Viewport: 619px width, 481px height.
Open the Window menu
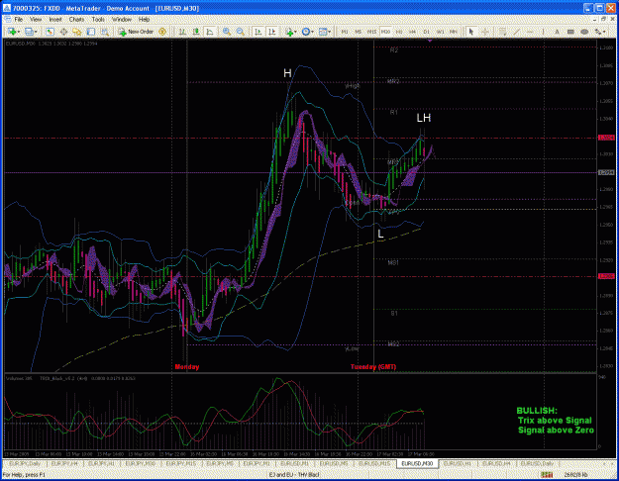coord(122,19)
